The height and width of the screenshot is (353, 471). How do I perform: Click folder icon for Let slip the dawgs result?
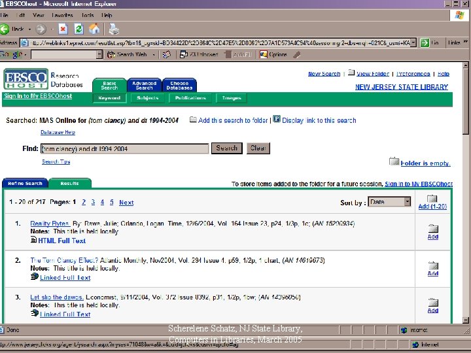[x=433, y=302]
